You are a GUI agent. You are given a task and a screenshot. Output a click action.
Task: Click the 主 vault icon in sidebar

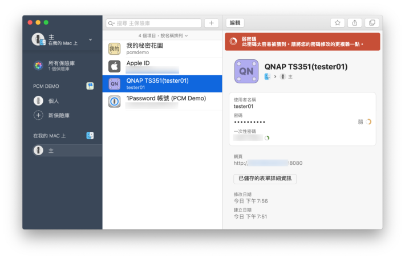pos(38,150)
